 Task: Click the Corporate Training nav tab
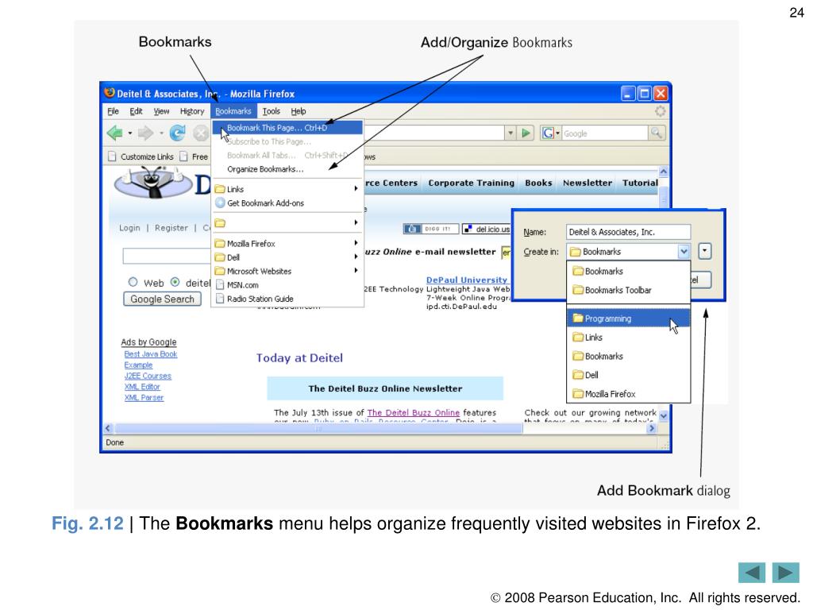(x=472, y=183)
